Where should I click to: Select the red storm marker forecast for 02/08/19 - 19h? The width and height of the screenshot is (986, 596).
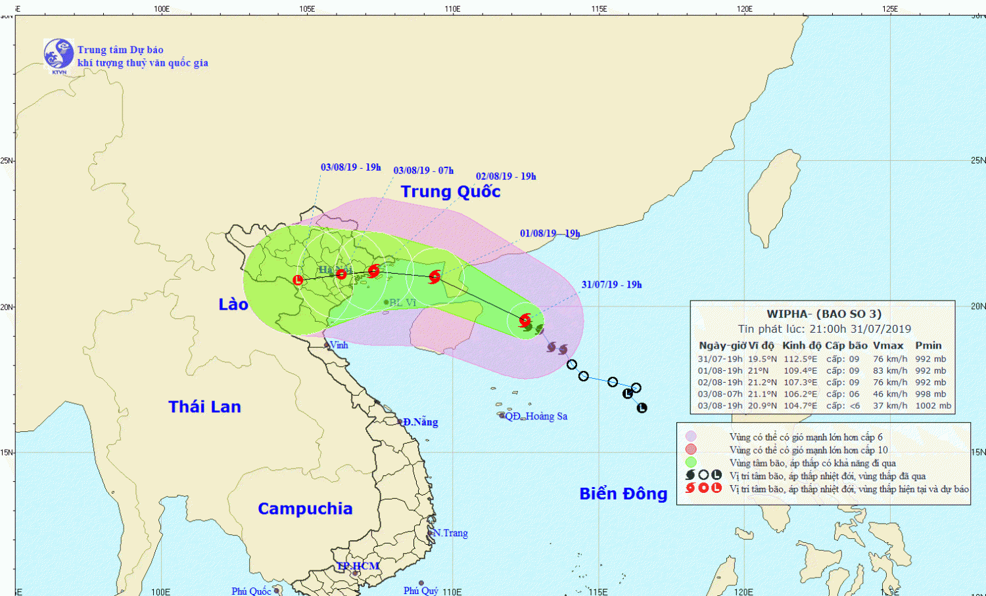coord(374,270)
